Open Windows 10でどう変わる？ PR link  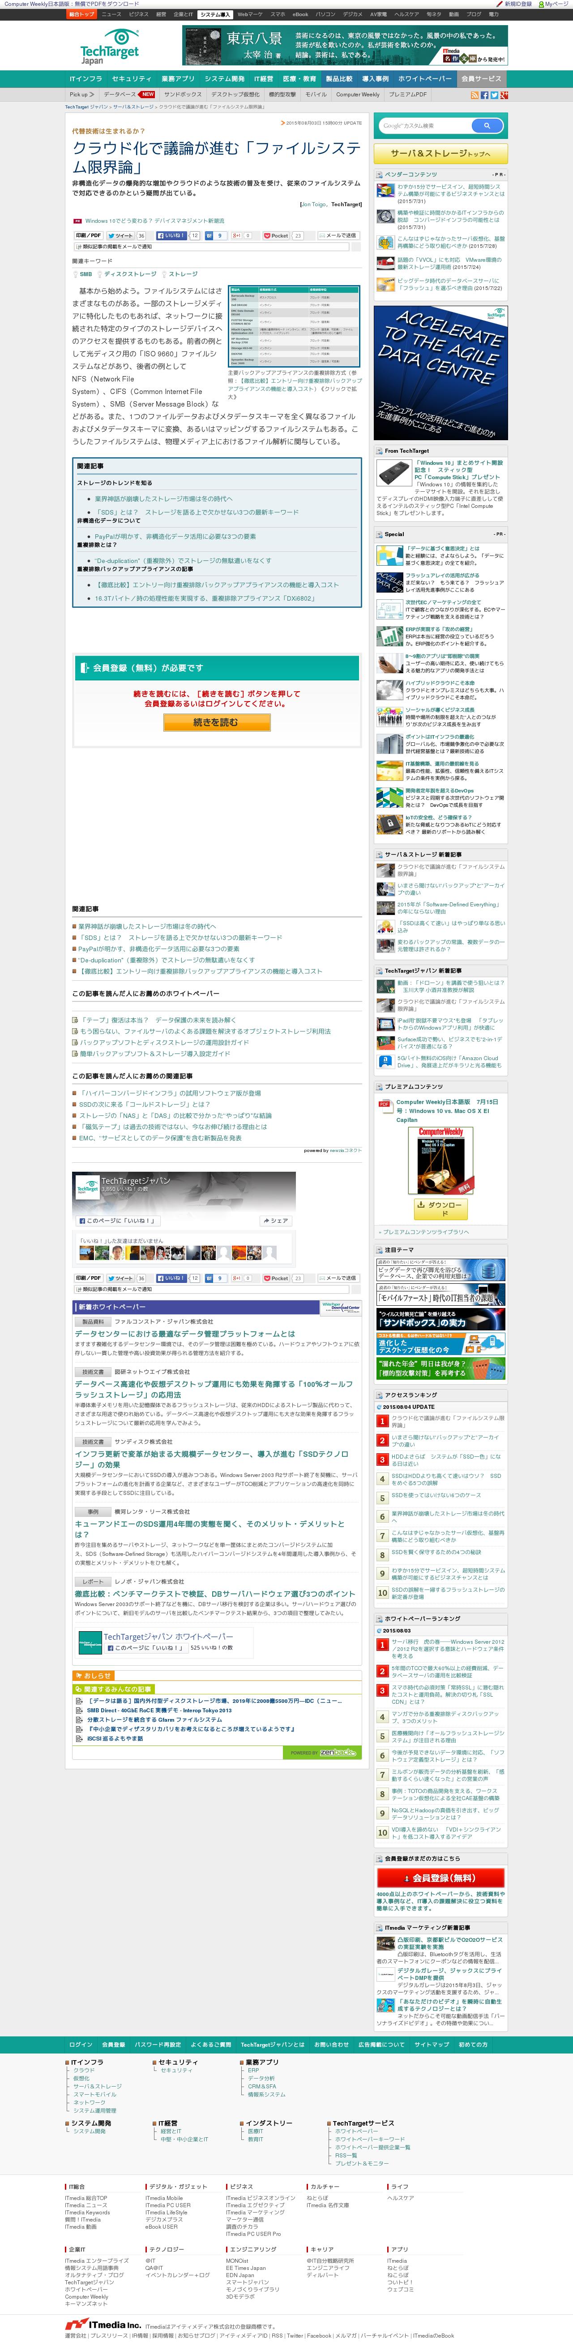point(154,221)
